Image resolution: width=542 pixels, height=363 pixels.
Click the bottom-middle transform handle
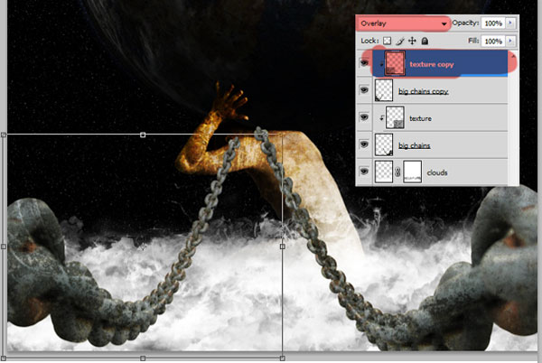point(143,358)
